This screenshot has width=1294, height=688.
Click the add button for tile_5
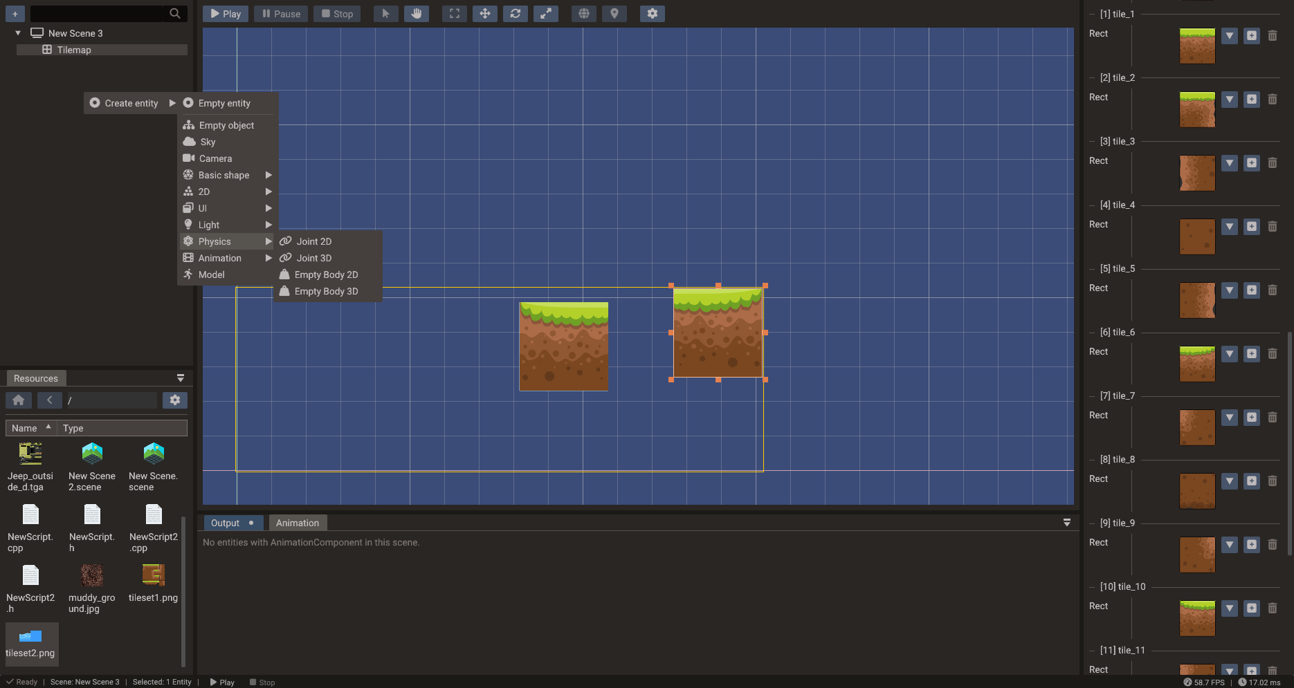[1252, 290]
